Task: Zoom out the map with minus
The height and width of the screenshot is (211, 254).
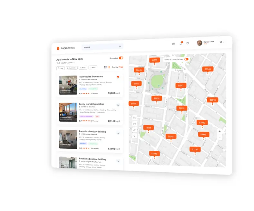Action: click(x=220, y=137)
